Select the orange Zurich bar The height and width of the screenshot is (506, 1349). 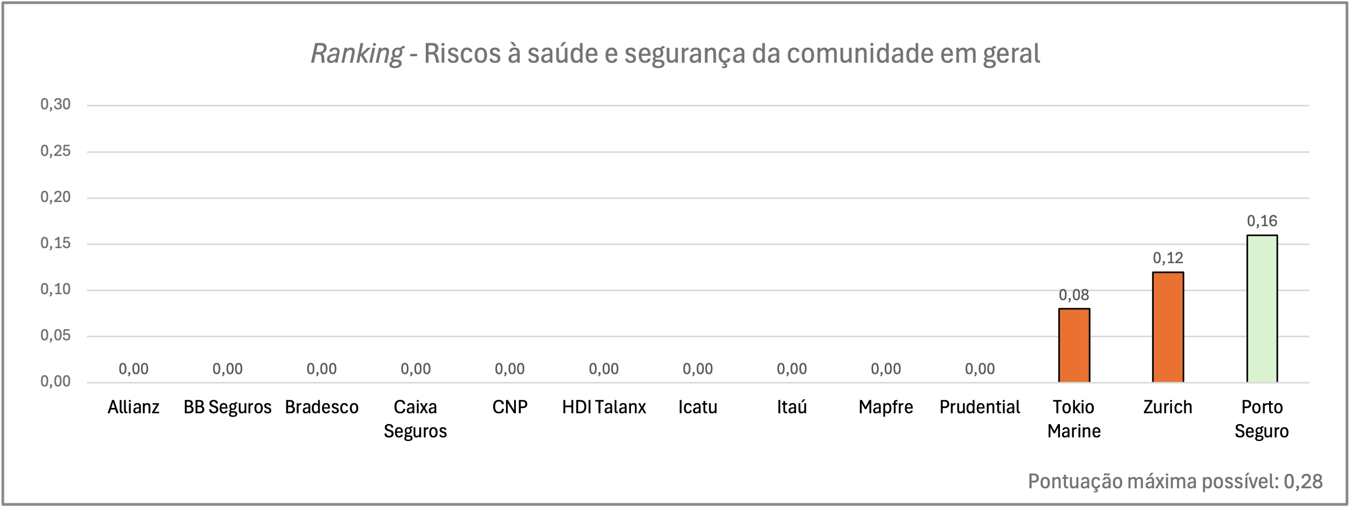pyautogui.click(x=1168, y=327)
